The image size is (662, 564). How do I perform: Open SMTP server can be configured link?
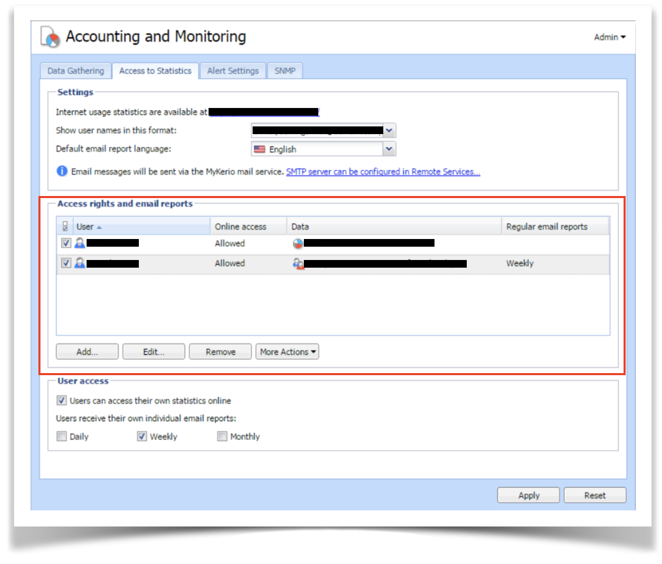383,171
